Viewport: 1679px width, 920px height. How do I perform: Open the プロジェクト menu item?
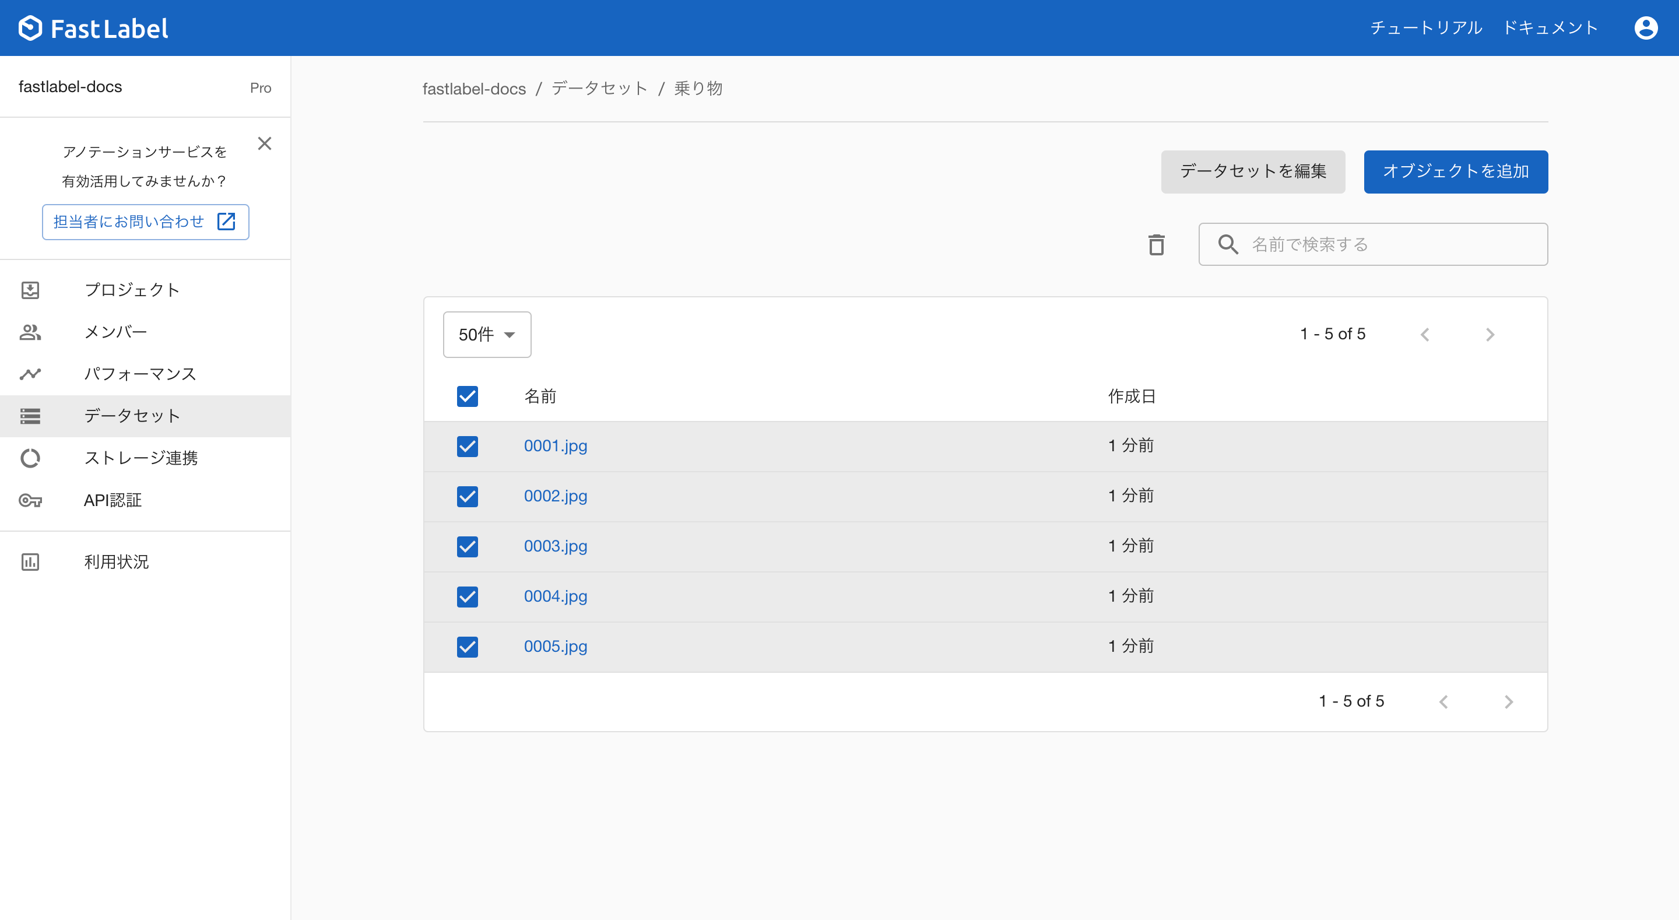[145, 290]
